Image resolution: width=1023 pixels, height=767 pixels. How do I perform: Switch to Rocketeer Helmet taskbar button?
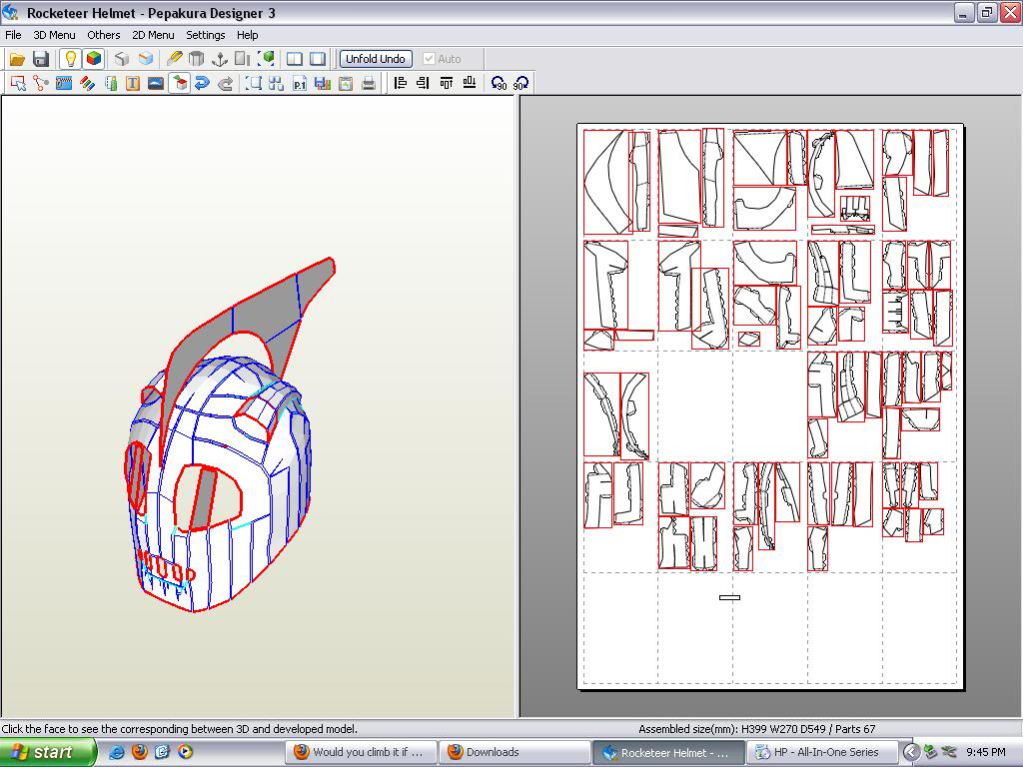pos(667,752)
